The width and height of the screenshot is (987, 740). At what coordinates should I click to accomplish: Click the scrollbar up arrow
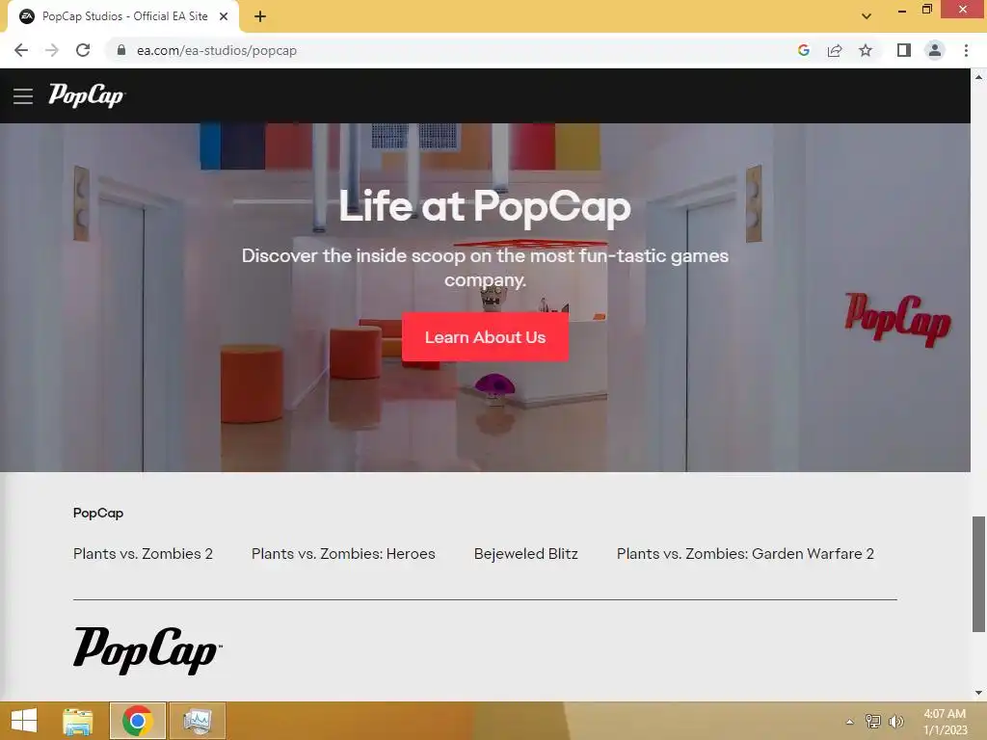click(978, 77)
